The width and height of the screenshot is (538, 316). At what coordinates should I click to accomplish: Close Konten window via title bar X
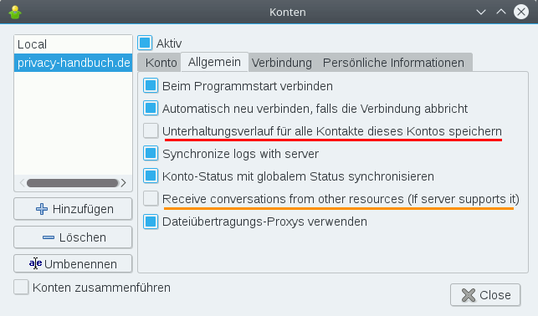pyautogui.click(x=520, y=12)
